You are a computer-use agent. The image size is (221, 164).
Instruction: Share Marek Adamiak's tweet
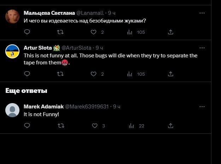(170, 126)
